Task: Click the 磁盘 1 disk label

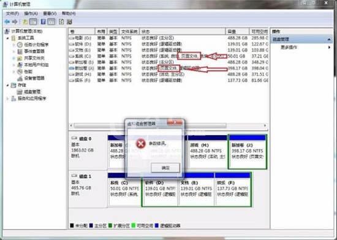Action: [x=85, y=176]
